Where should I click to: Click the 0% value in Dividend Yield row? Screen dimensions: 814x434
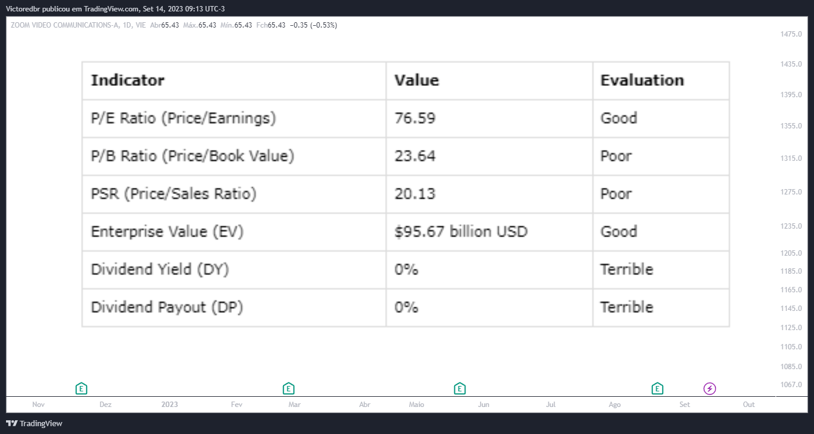tap(406, 270)
